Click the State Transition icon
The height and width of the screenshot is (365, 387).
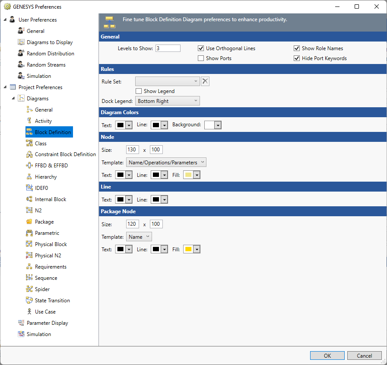[29, 301]
